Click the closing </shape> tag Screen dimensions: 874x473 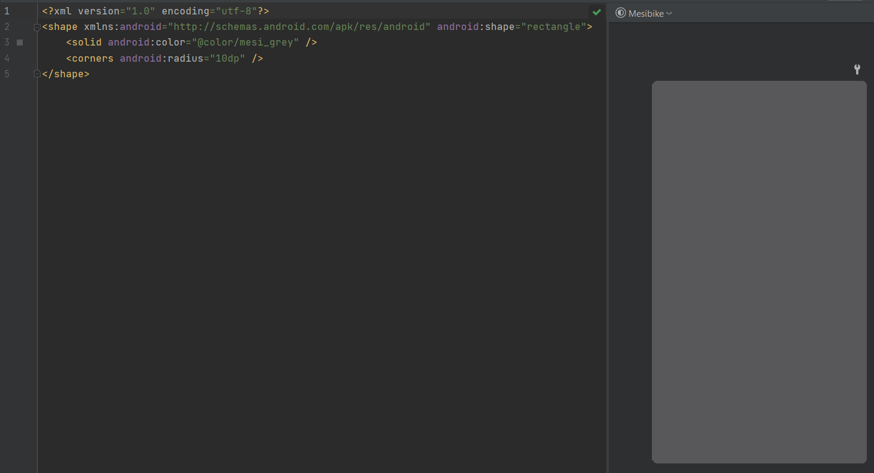[x=66, y=74]
